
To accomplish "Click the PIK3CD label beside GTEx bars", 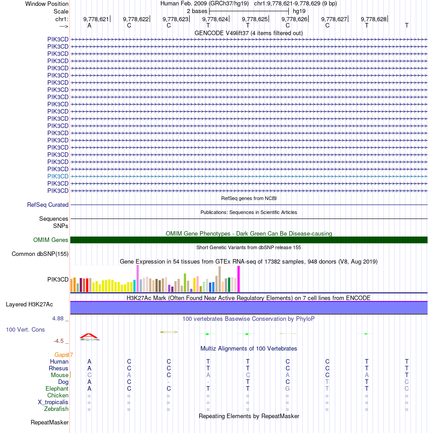I will click(x=58, y=279).
